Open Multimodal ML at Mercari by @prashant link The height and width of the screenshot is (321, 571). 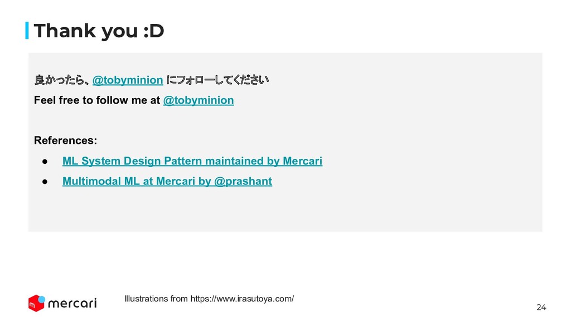point(167,181)
